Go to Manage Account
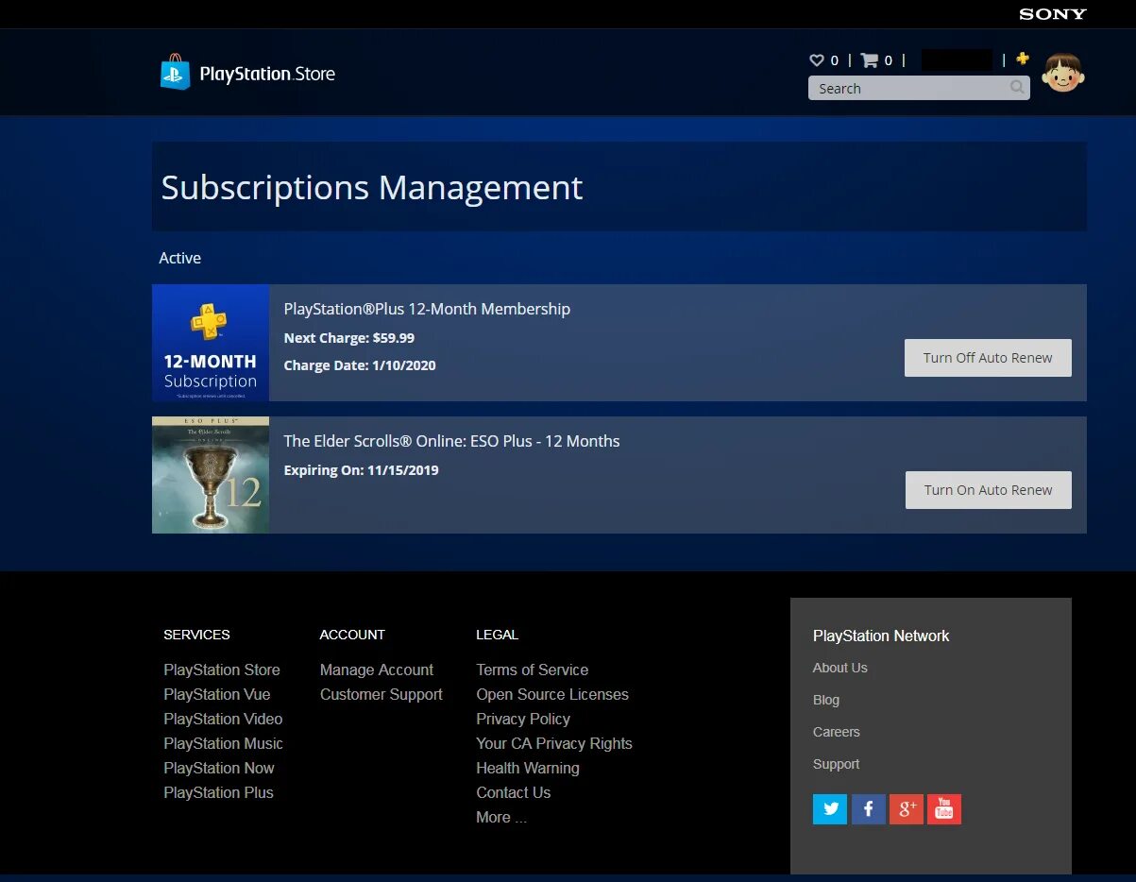 377,670
